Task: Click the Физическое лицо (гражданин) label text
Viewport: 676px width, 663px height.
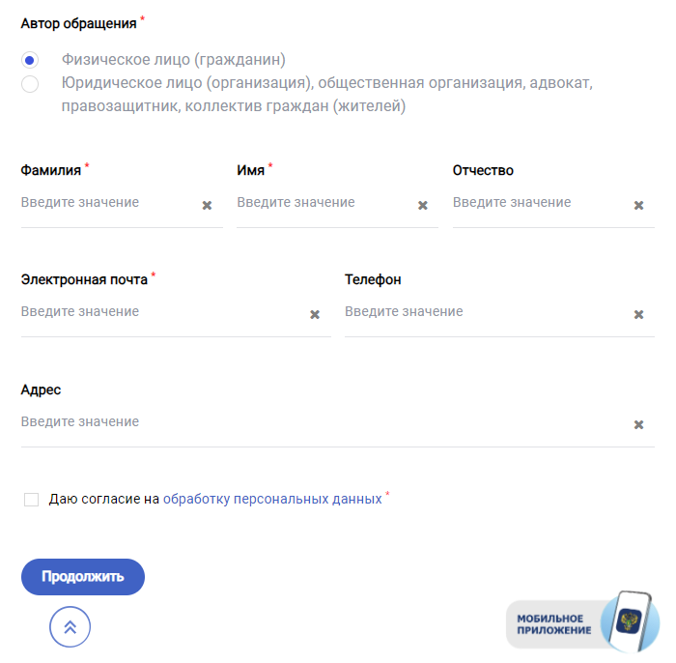Action: [x=174, y=59]
